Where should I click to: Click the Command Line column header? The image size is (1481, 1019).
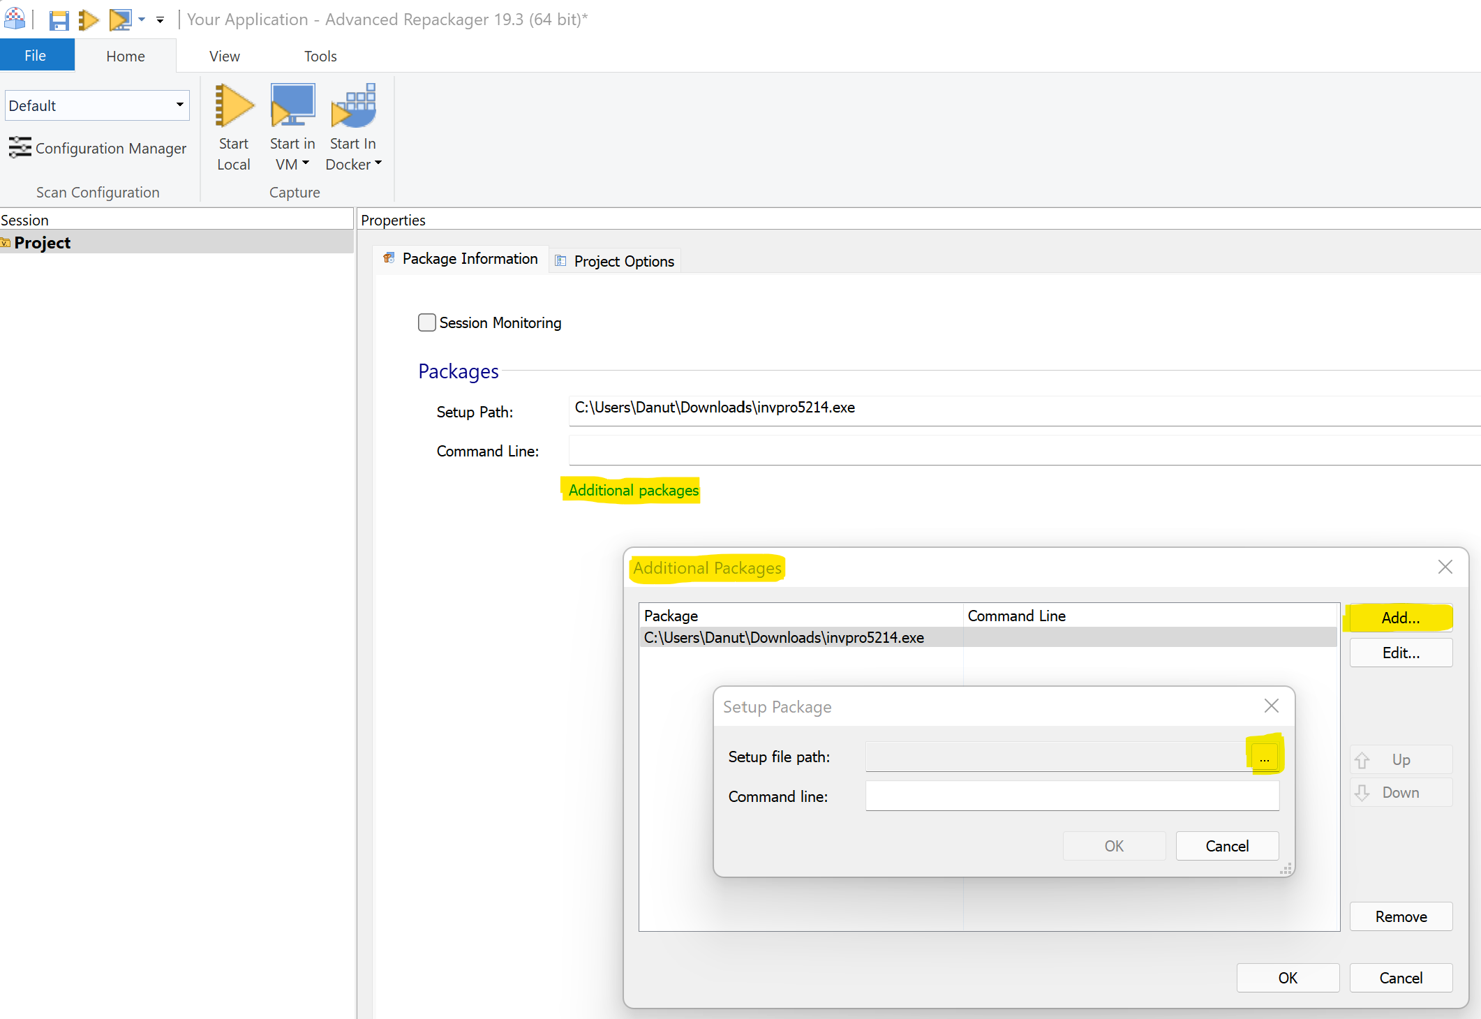tap(1150, 616)
